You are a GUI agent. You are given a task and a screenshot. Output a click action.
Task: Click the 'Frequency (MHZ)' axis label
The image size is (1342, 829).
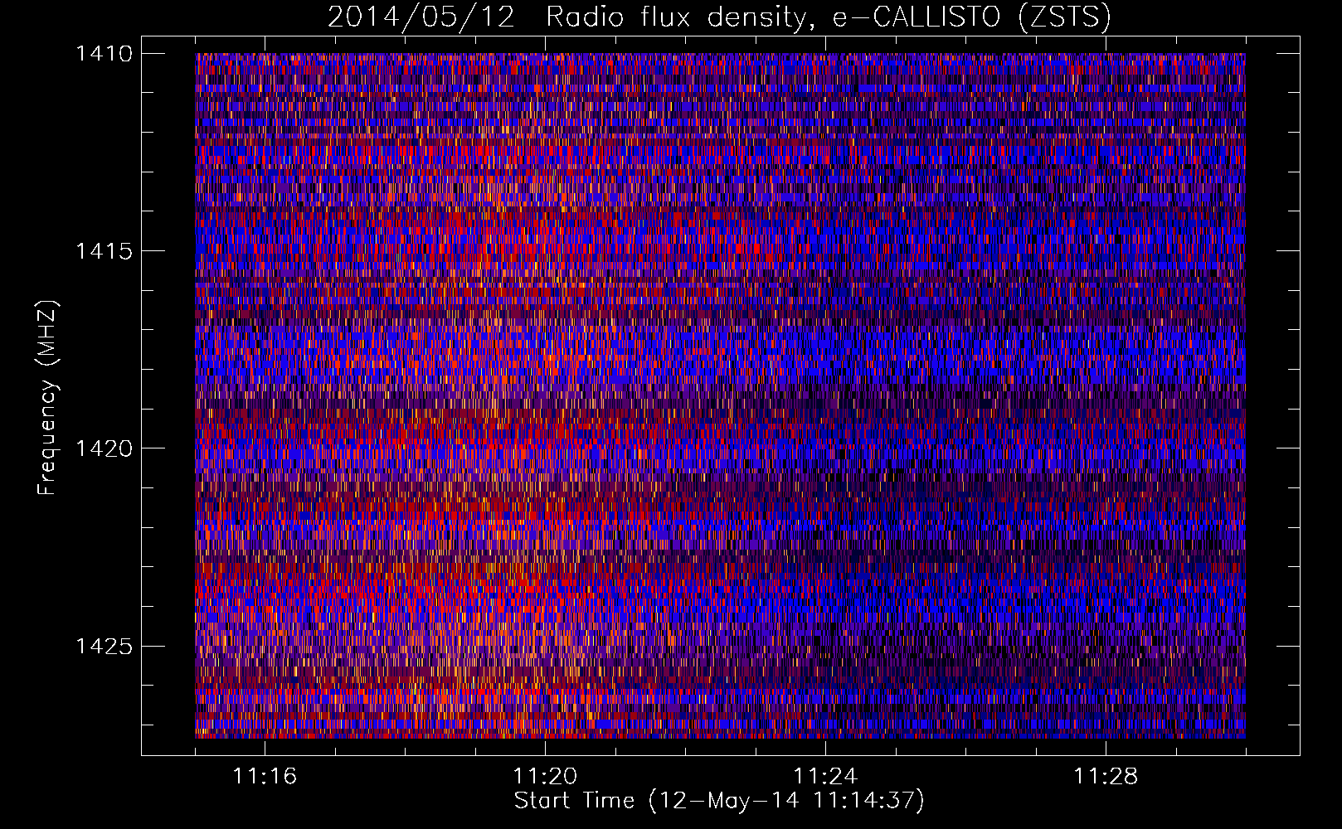(x=48, y=398)
